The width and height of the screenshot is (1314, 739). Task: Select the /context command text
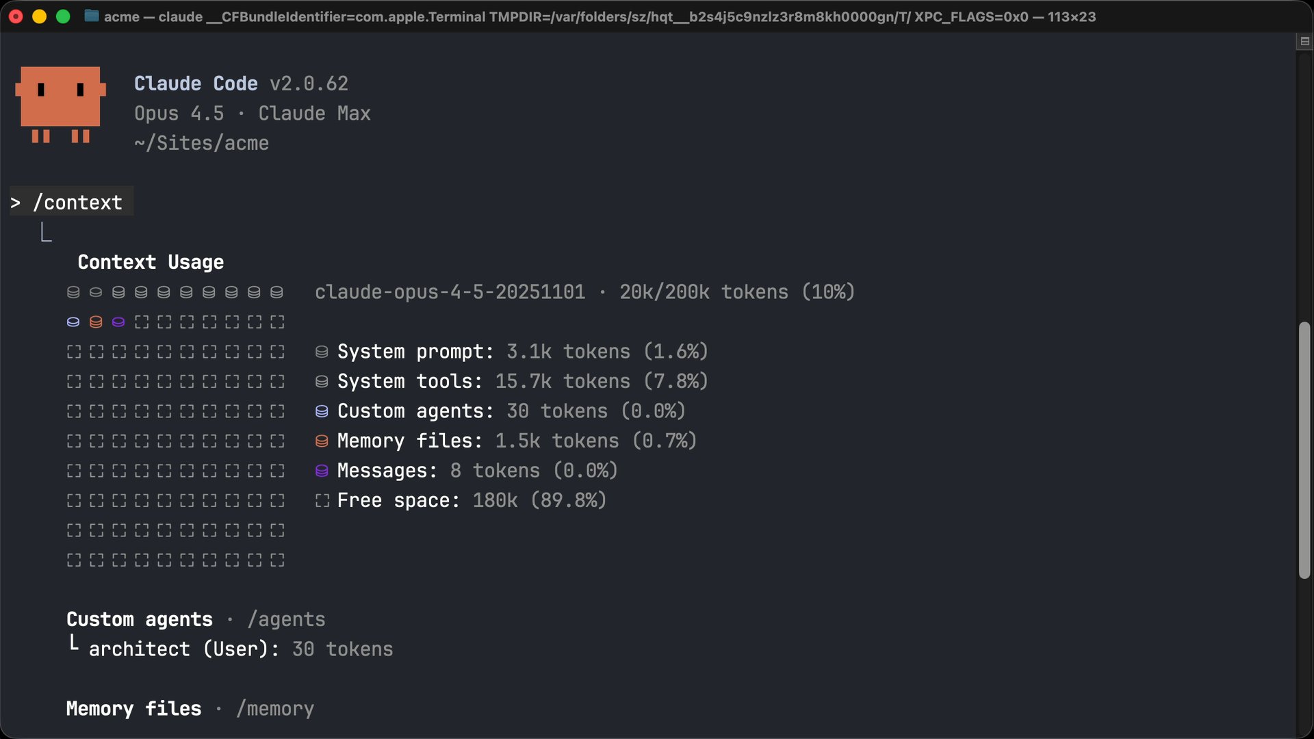click(77, 201)
